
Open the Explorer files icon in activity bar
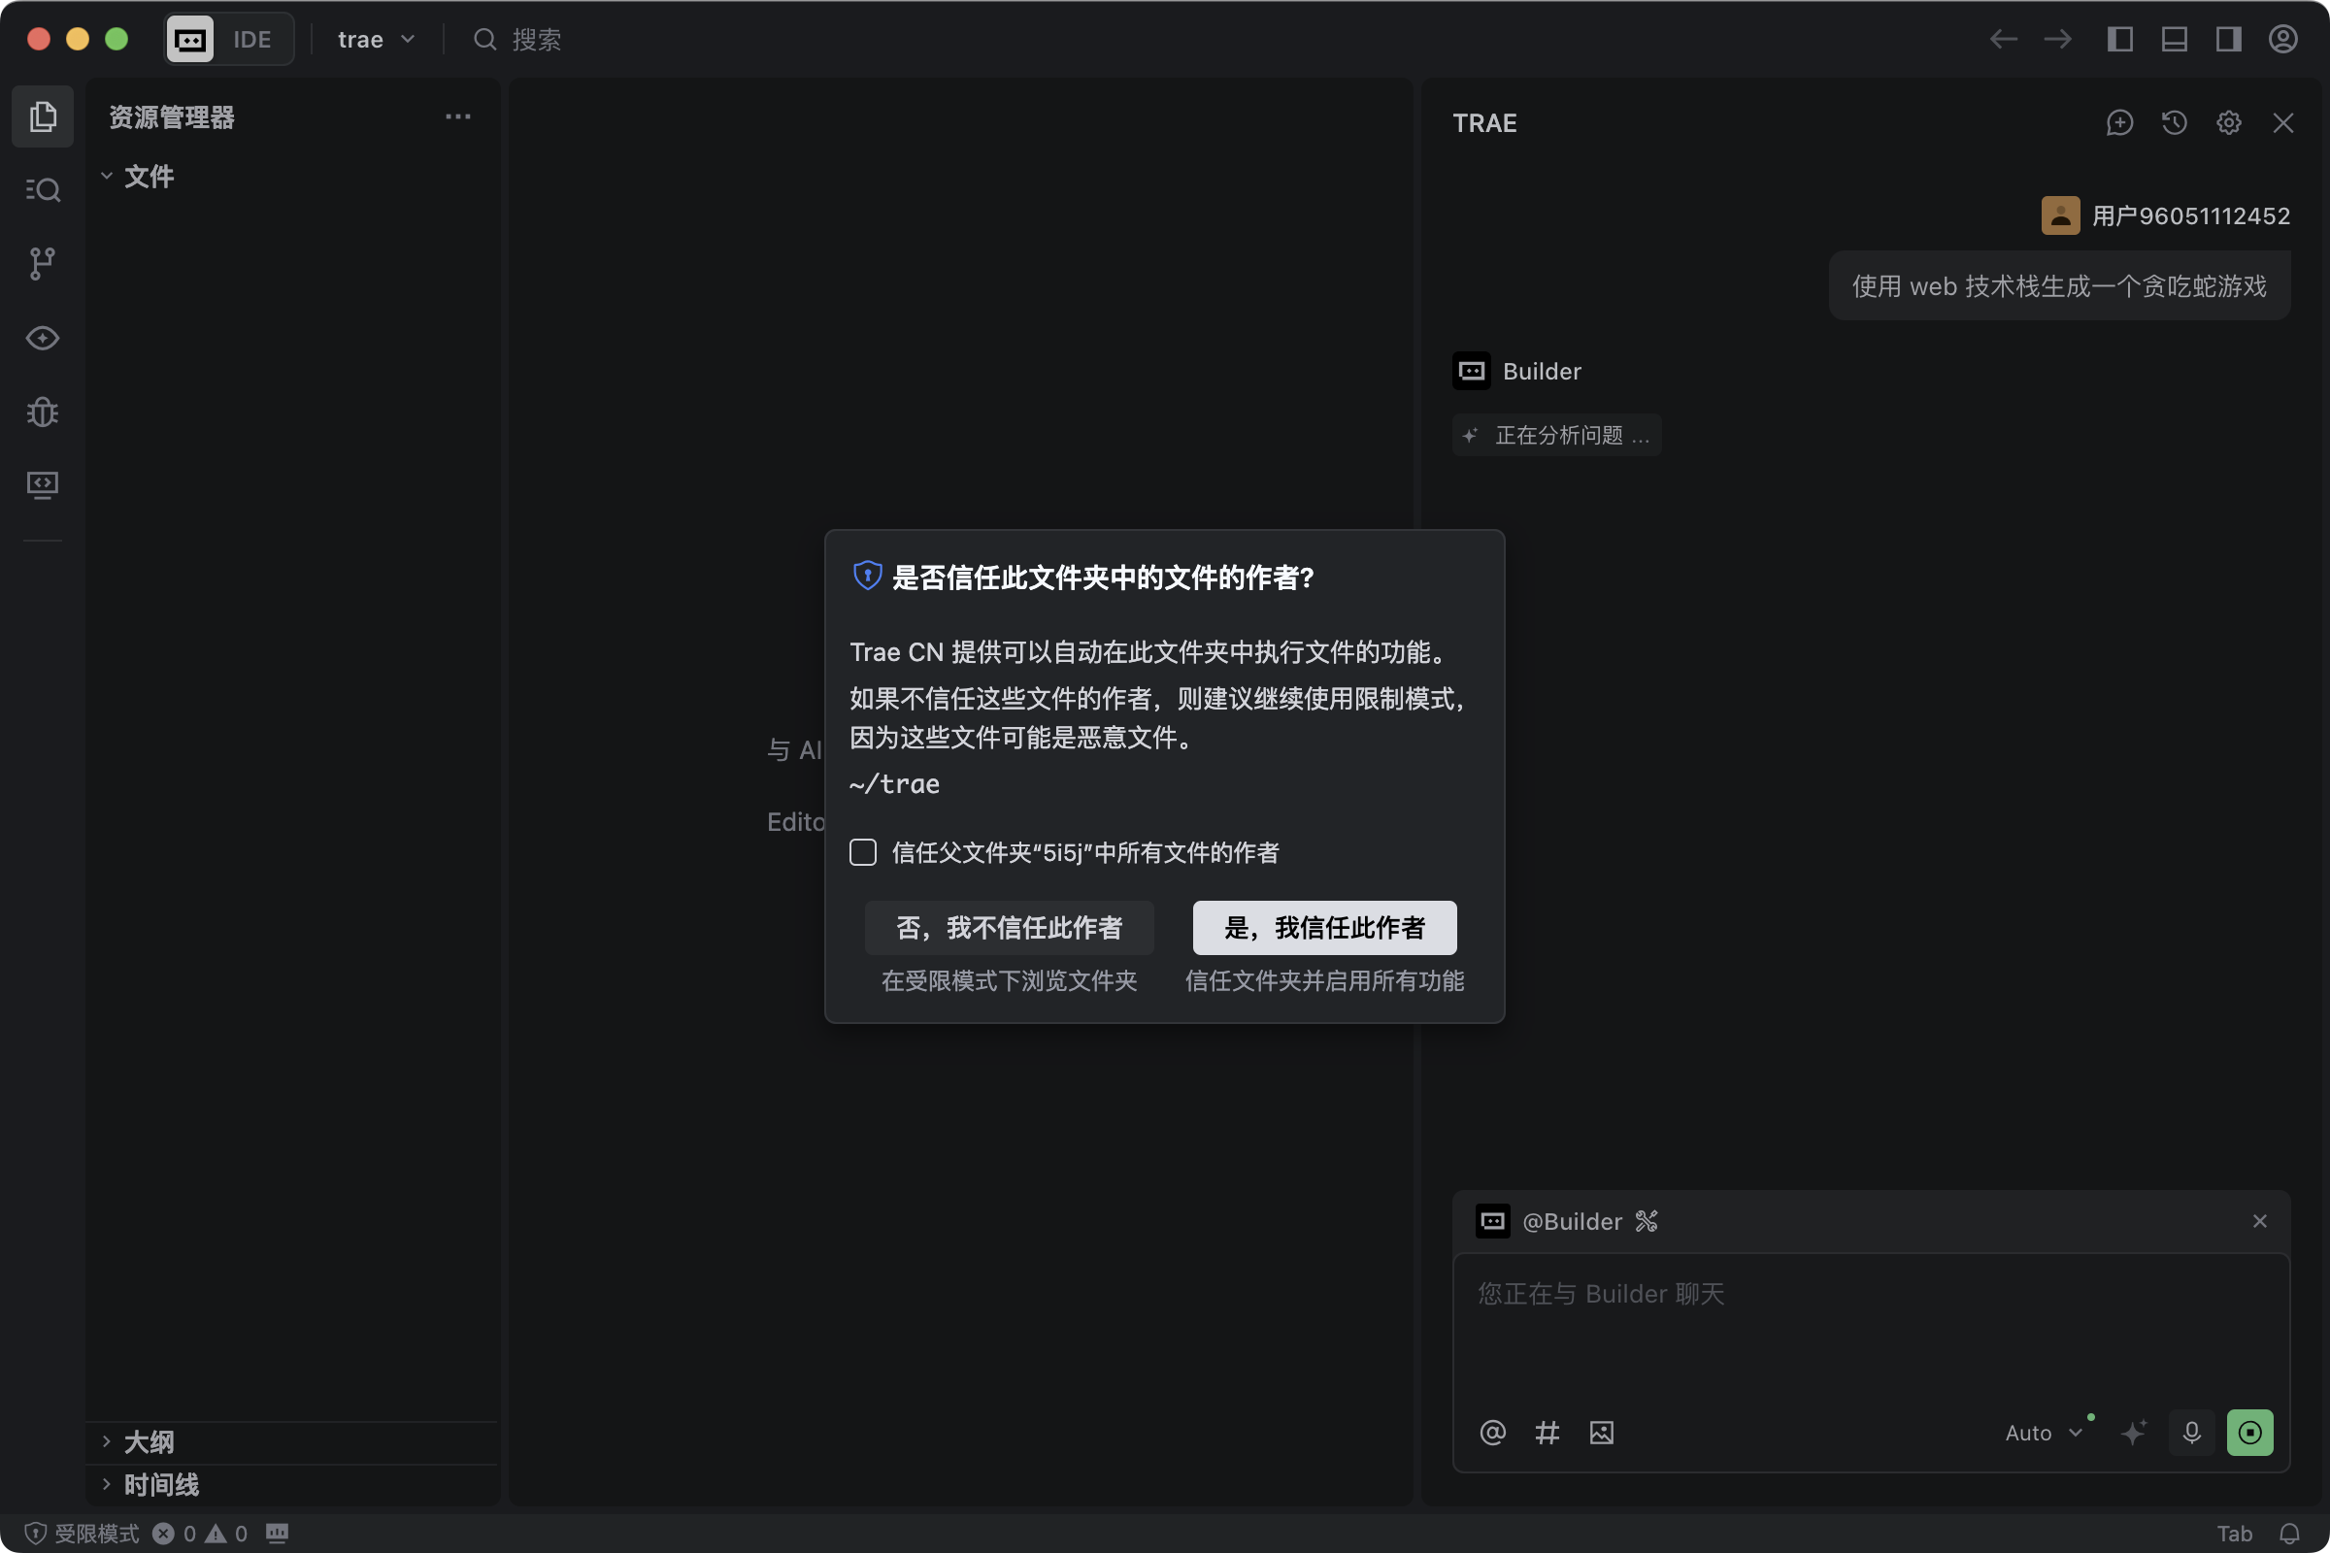pyautogui.click(x=43, y=116)
